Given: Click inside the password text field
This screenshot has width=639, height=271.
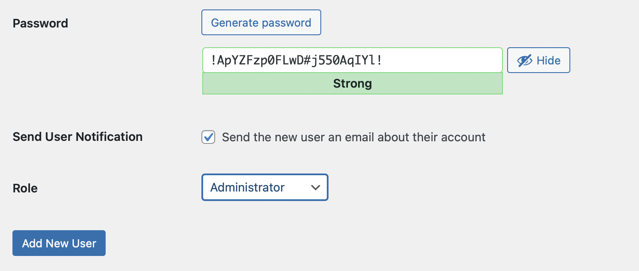Looking at the screenshot, I should click(x=352, y=60).
